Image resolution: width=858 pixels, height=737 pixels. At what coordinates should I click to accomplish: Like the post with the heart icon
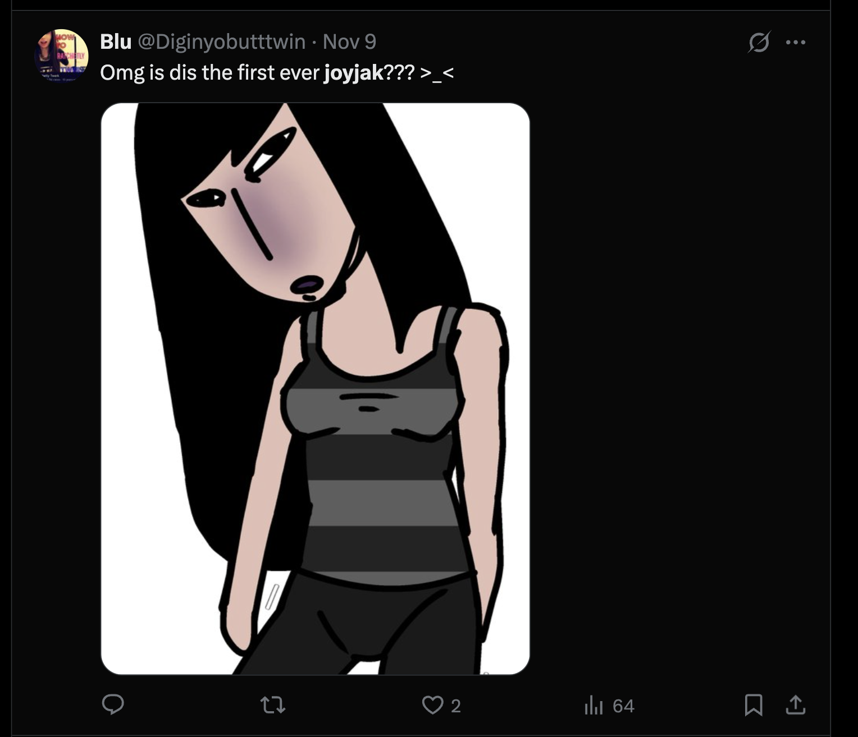click(432, 705)
